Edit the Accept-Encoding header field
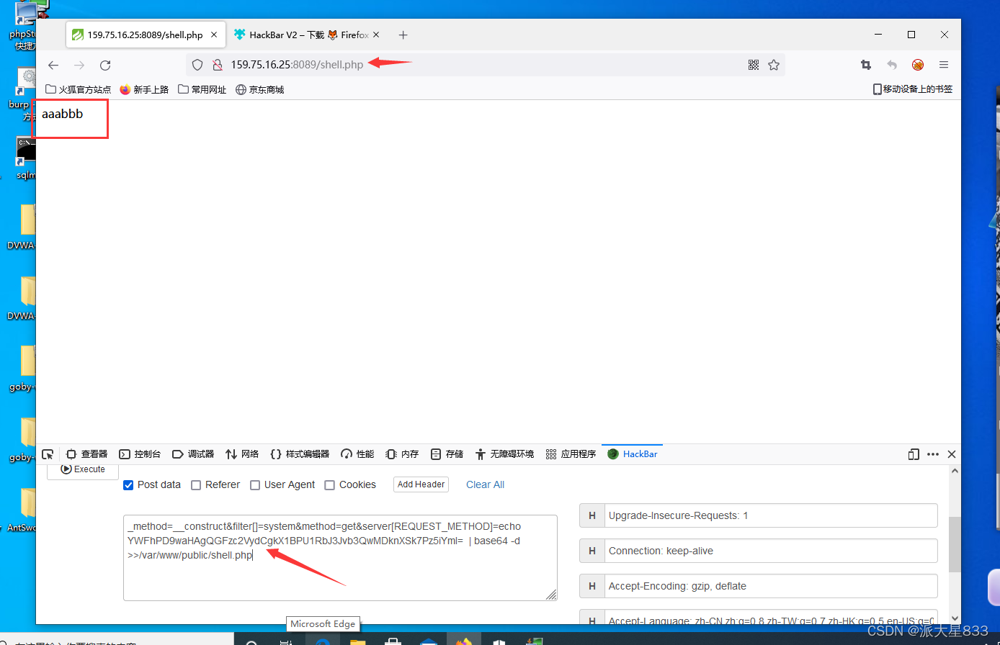The height and width of the screenshot is (645, 1000). pyautogui.click(x=771, y=586)
